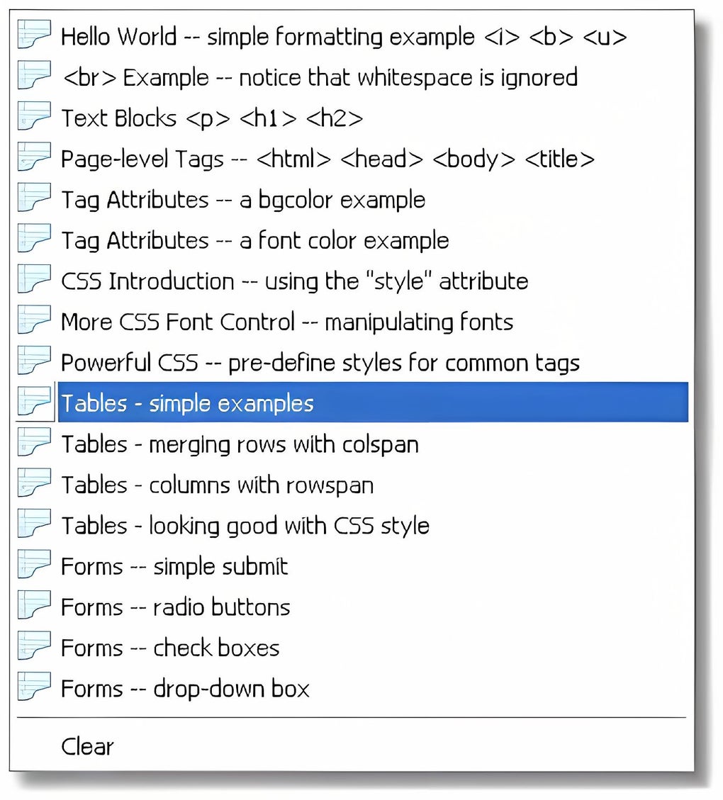Click the icon beside Powerful CSS entry

[34, 362]
